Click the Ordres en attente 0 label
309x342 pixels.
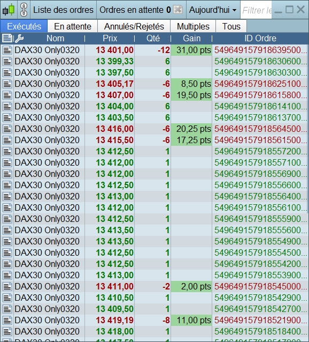135,10
